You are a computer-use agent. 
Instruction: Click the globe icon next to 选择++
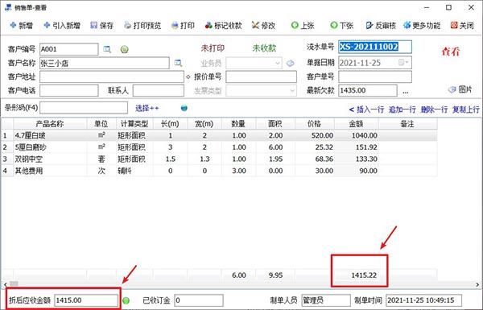(184, 108)
